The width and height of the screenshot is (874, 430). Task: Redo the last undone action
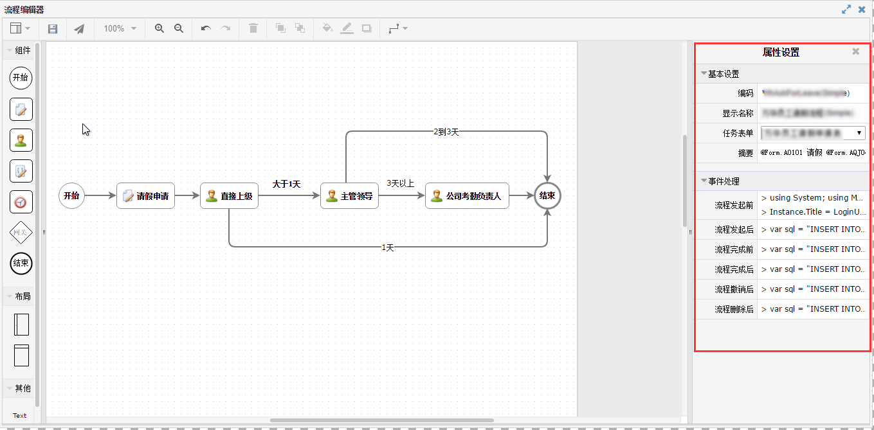click(x=226, y=29)
